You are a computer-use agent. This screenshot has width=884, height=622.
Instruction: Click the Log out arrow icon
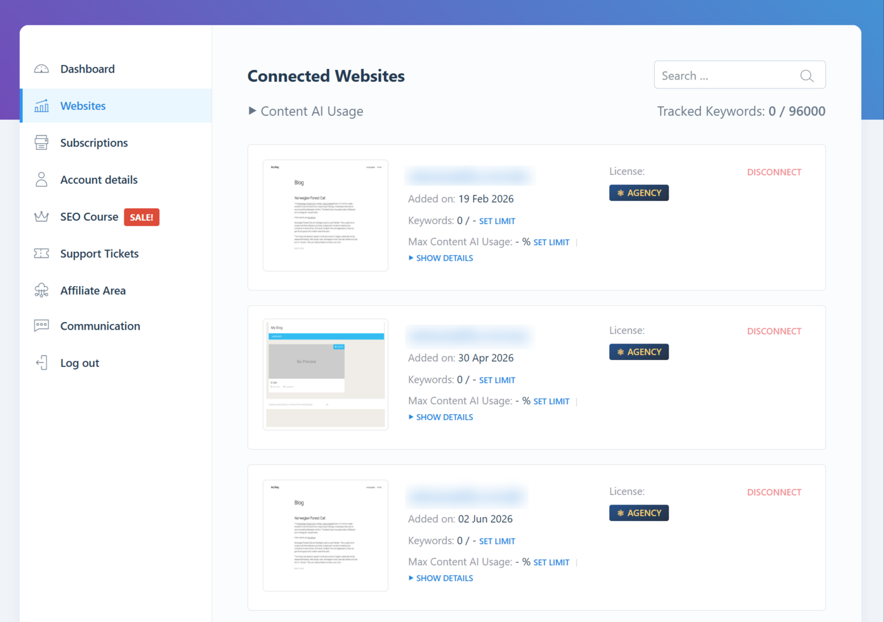[42, 362]
